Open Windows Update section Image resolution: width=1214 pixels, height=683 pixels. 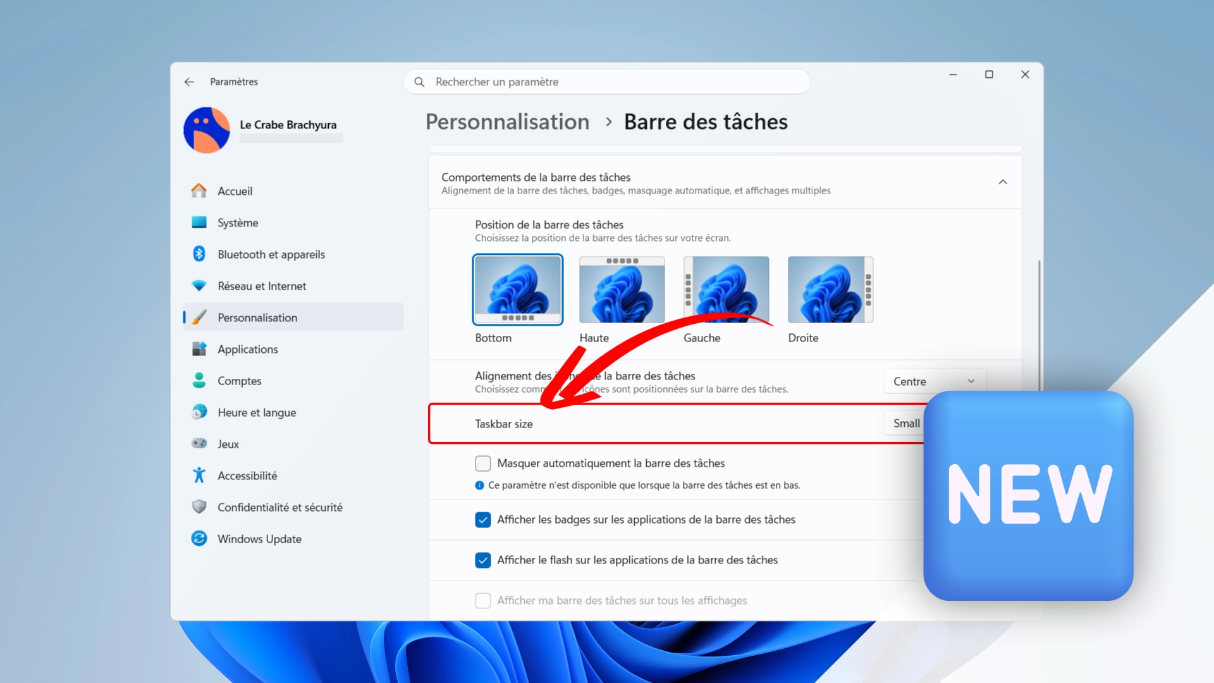[x=293, y=538]
